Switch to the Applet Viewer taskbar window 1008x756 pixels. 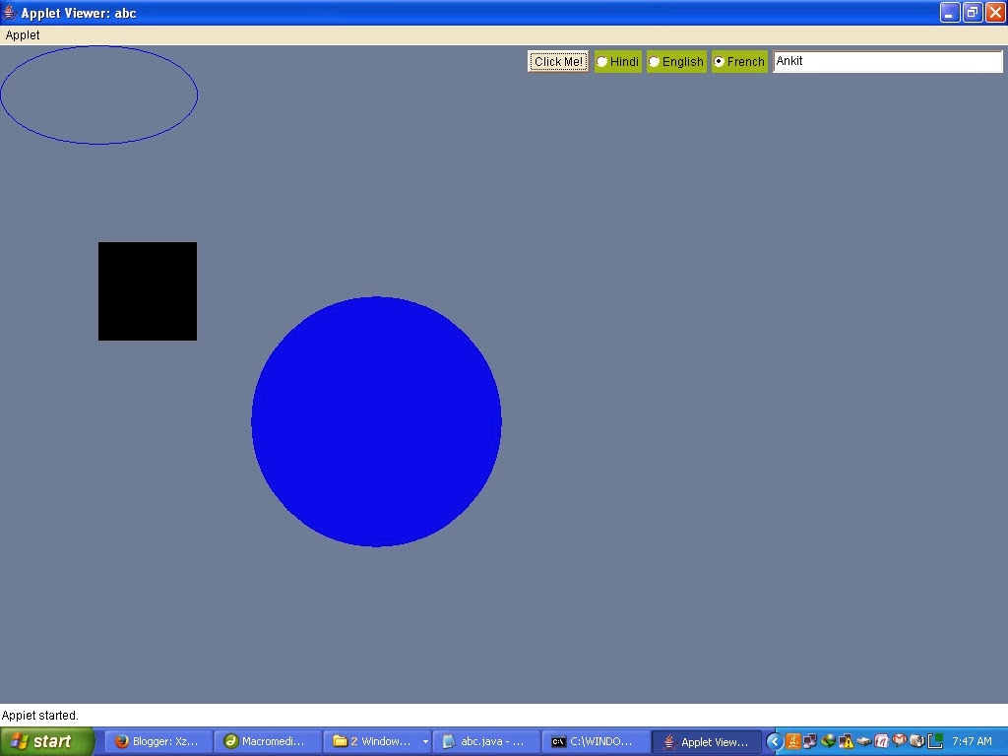click(707, 741)
